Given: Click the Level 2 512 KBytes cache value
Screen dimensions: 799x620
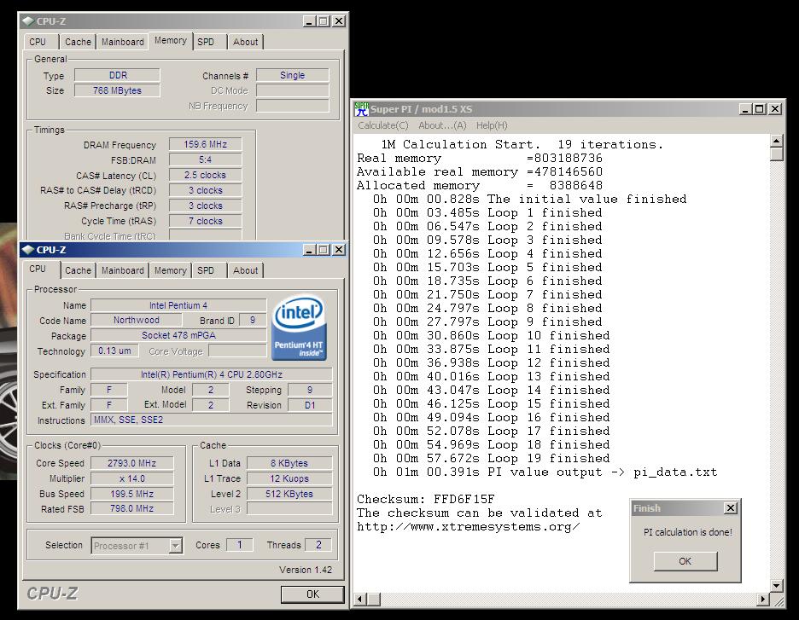Looking at the screenshot, I should [289, 494].
